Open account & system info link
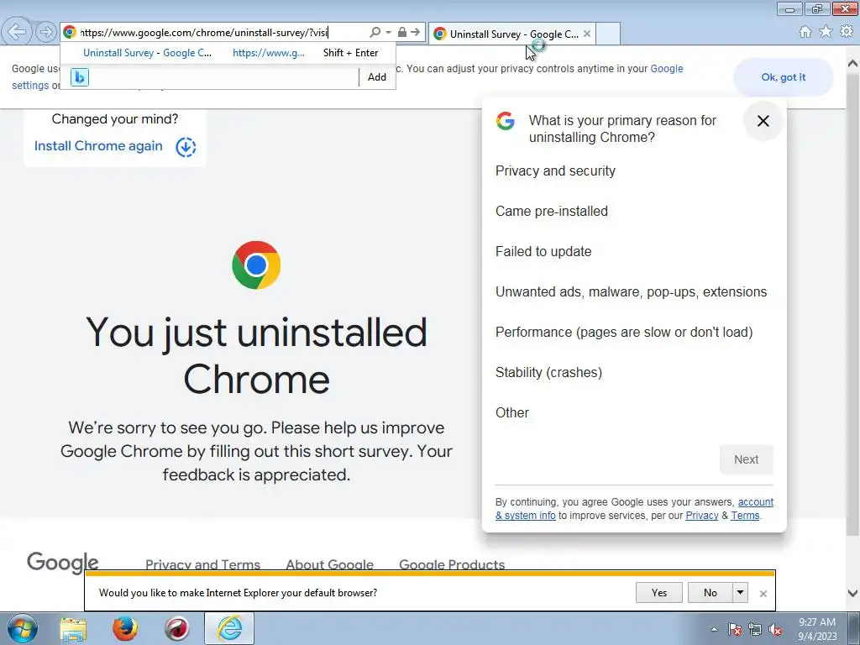The image size is (860, 645). click(756, 502)
